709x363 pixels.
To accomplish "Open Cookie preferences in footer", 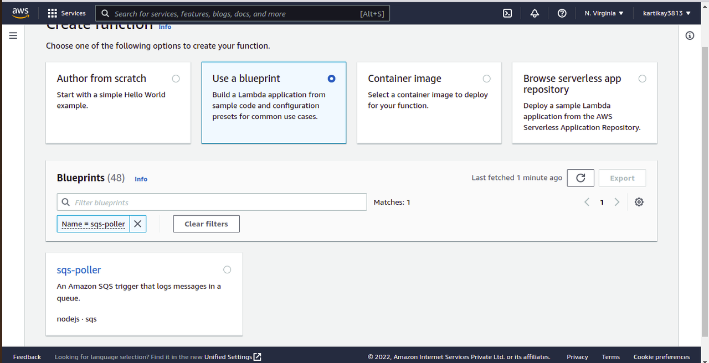I will coord(662,357).
